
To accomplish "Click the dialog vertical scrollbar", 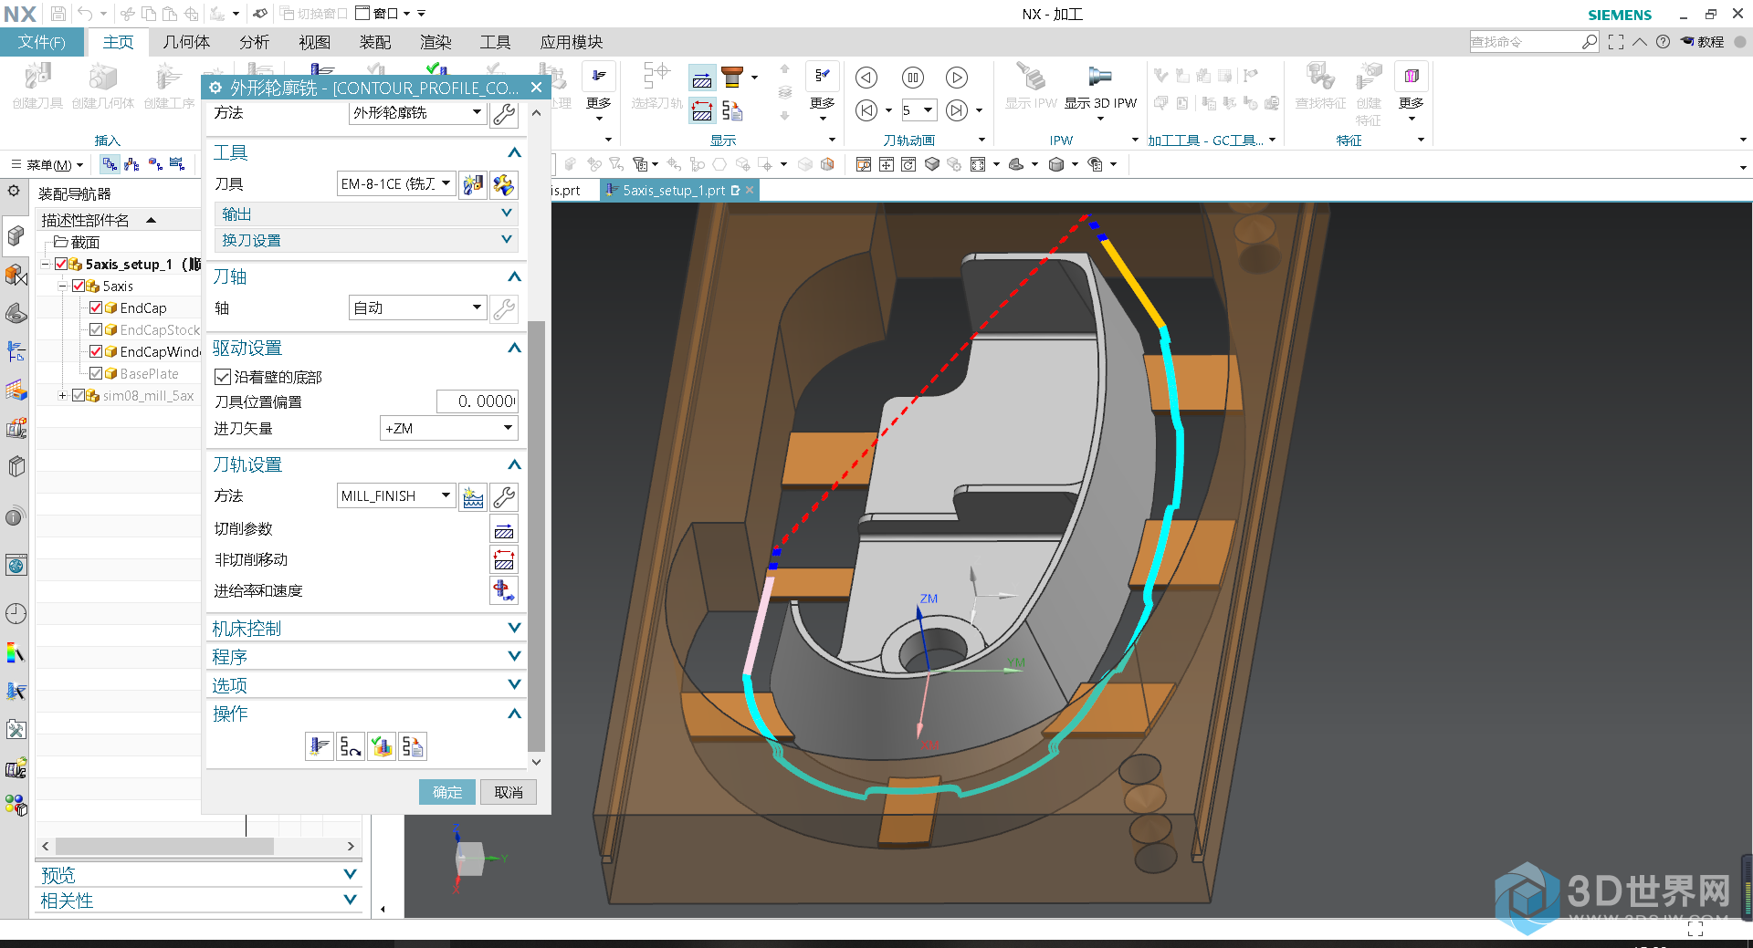I will [537, 536].
